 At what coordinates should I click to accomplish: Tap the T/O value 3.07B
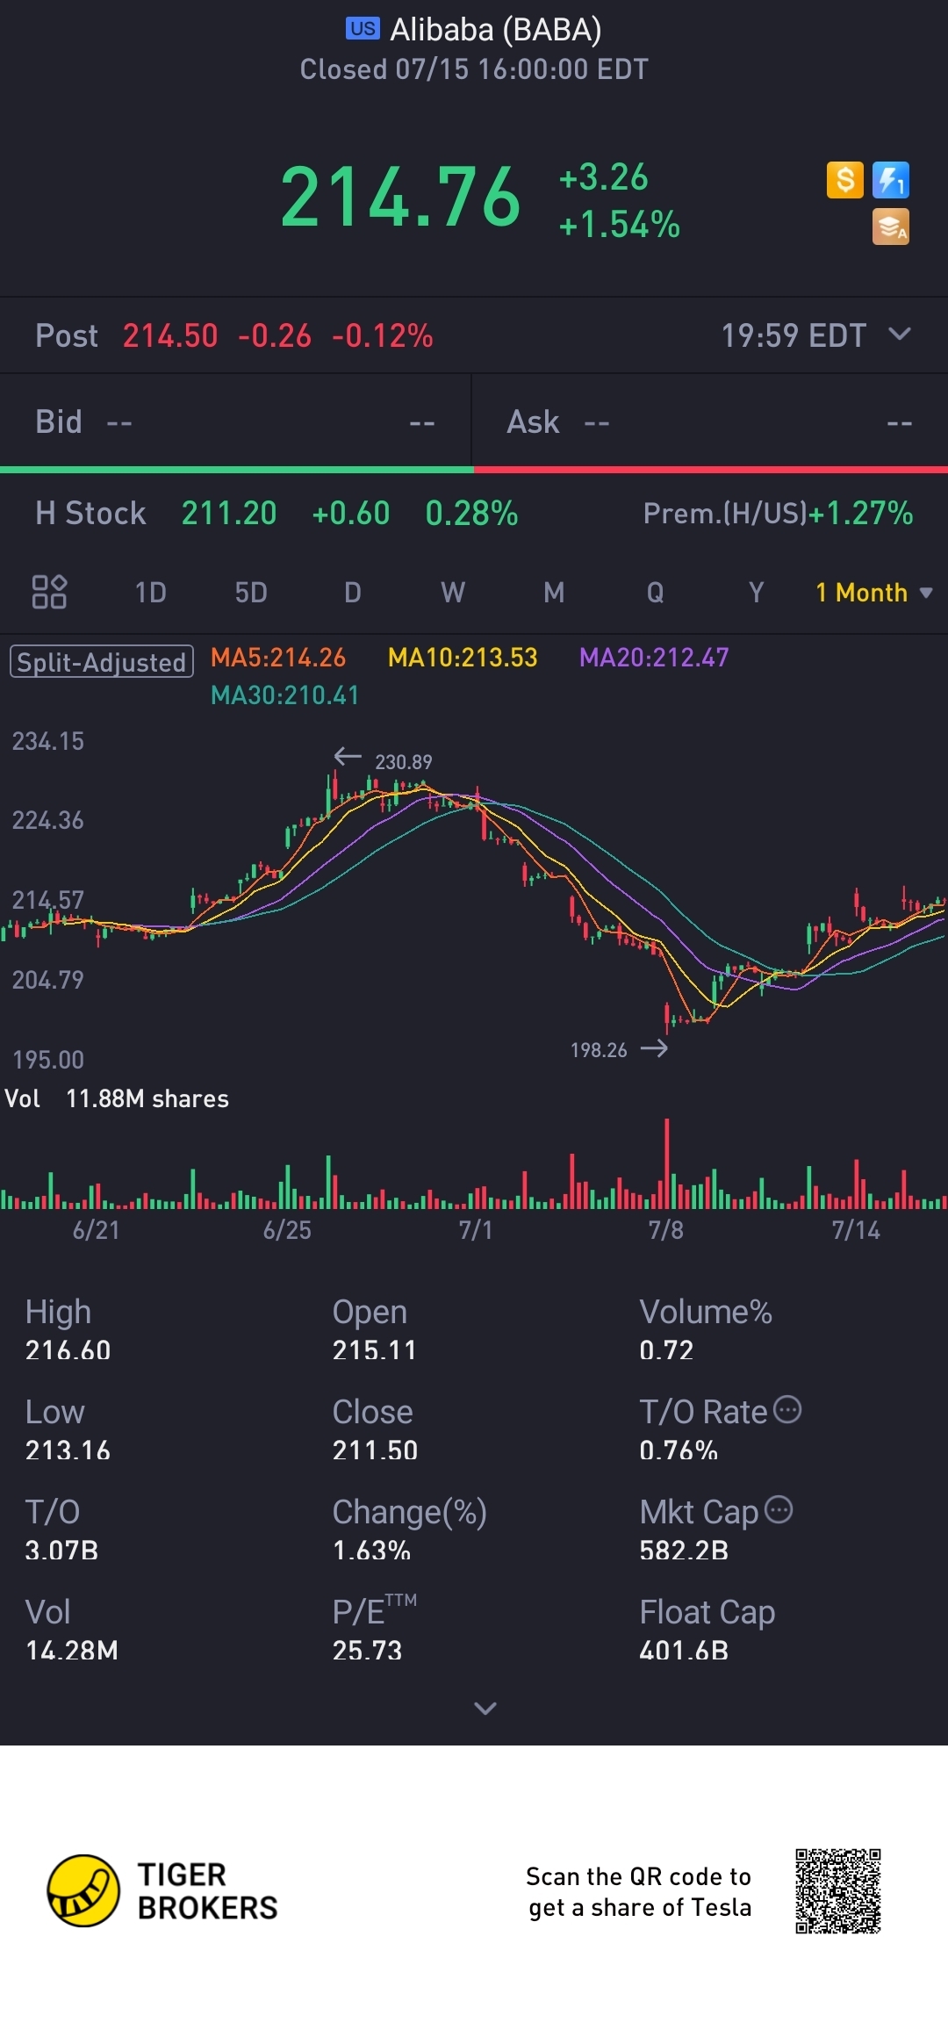pos(61,1550)
